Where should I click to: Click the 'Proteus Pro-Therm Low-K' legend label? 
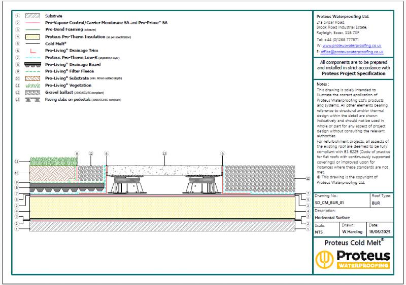pyautogui.click(x=71, y=58)
